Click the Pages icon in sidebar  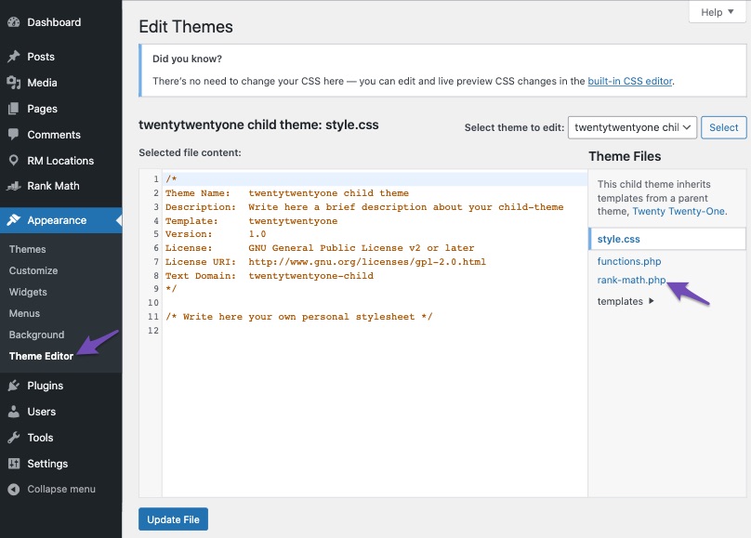click(x=14, y=109)
